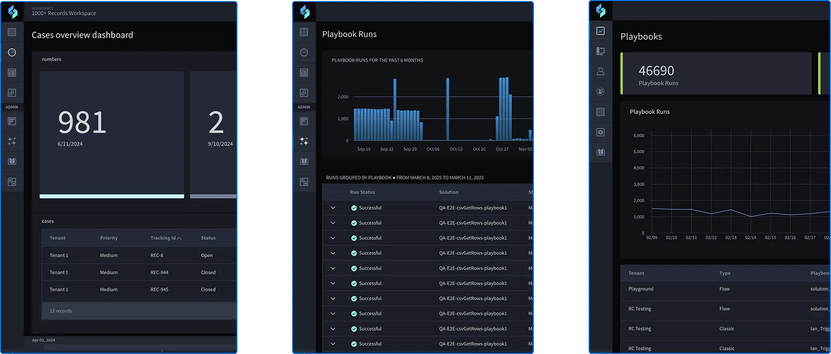
Task: Open gauge icon in Playbook Runs sidebar
Action: click(x=304, y=52)
